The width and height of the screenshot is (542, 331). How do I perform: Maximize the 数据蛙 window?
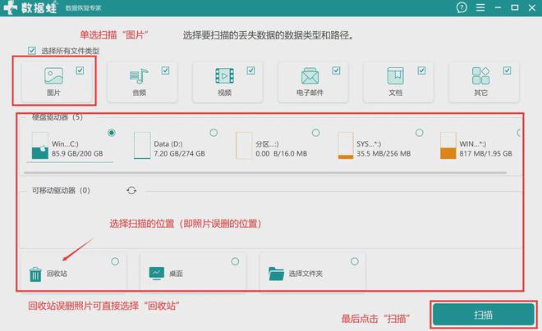[x=515, y=7]
